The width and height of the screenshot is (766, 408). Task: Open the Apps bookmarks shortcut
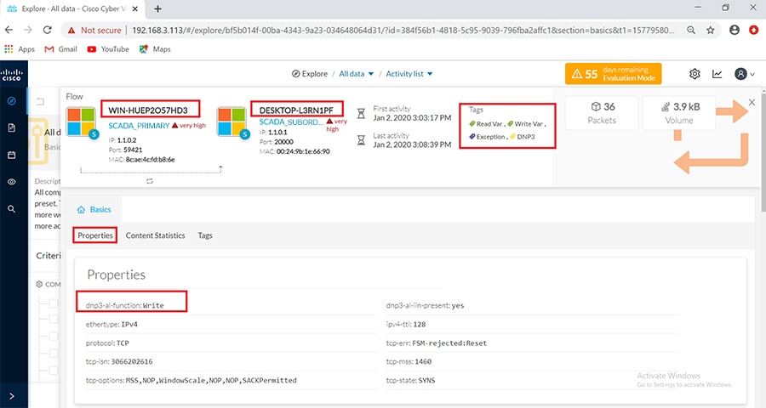click(x=20, y=49)
